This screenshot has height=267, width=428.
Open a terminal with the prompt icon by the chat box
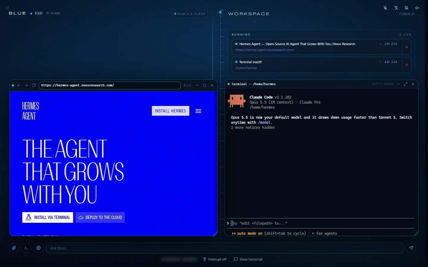tap(26, 248)
